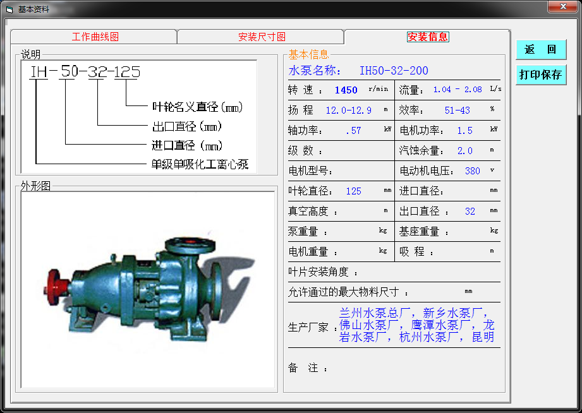Click the 扬程 value 12.0-12.9
This screenshot has height=413, width=582.
point(348,111)
